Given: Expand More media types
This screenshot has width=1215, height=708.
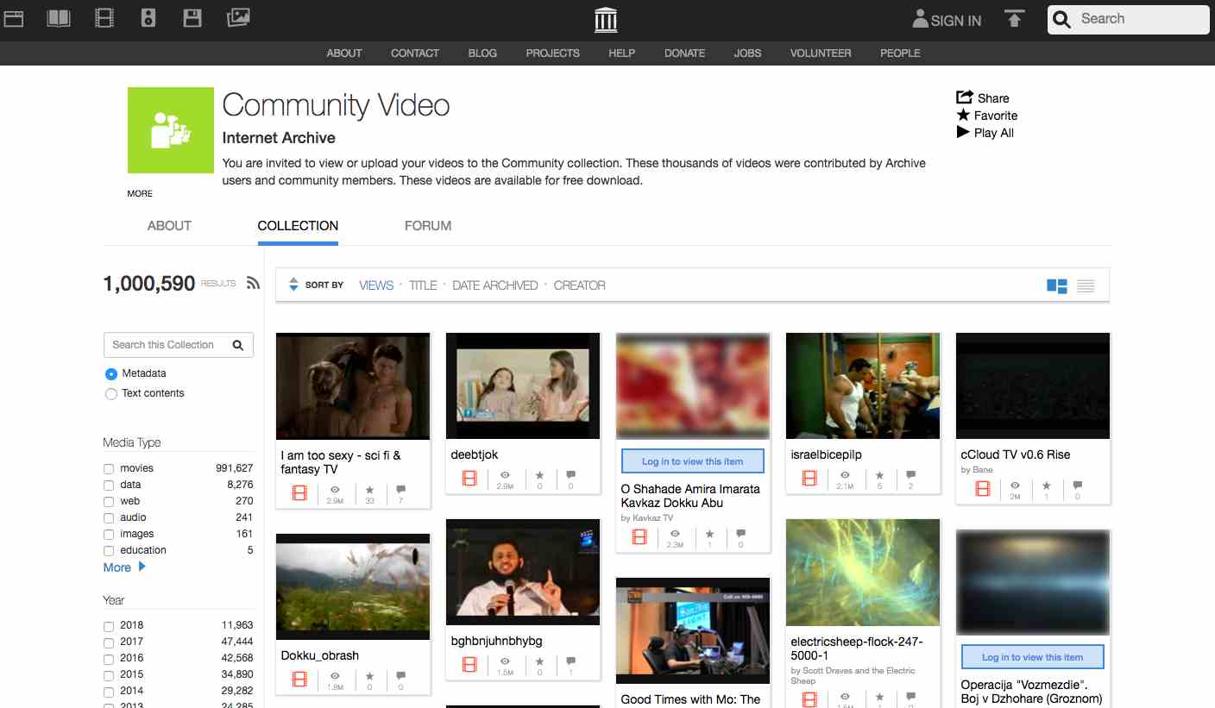Looking at the screenshot, I should pyautogui.click(x=118, y=567).
